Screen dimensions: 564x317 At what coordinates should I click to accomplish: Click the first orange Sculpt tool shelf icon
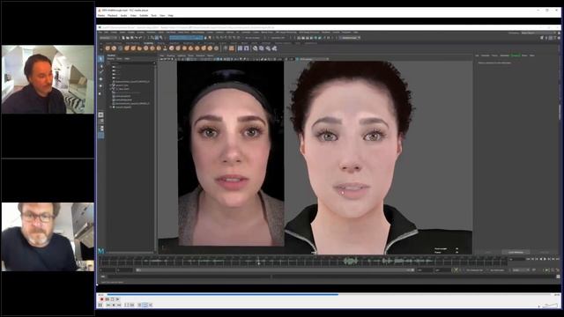click(108, 48)
